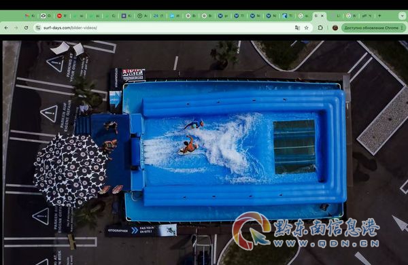Bookmark this page with the star icon
The height and width of the screenshot is (265, 408).
pyautogui.click(x=307, y=28)
